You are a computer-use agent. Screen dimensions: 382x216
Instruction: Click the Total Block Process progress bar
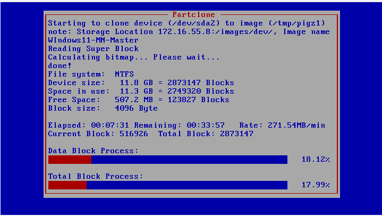tap(168, 185)
